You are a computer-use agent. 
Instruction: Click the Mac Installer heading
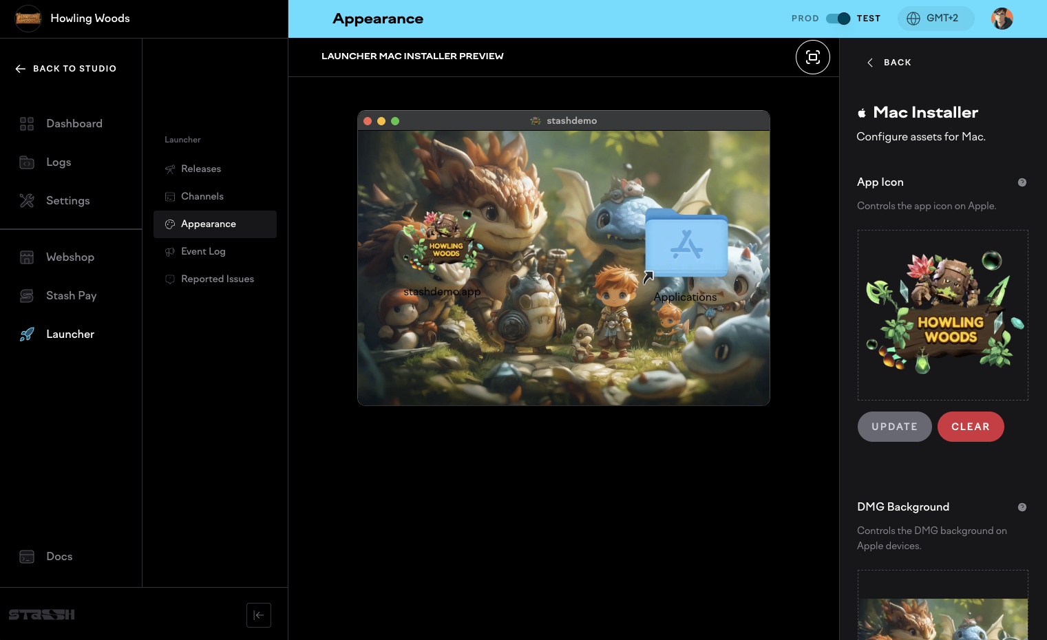[x=926, y=113]
